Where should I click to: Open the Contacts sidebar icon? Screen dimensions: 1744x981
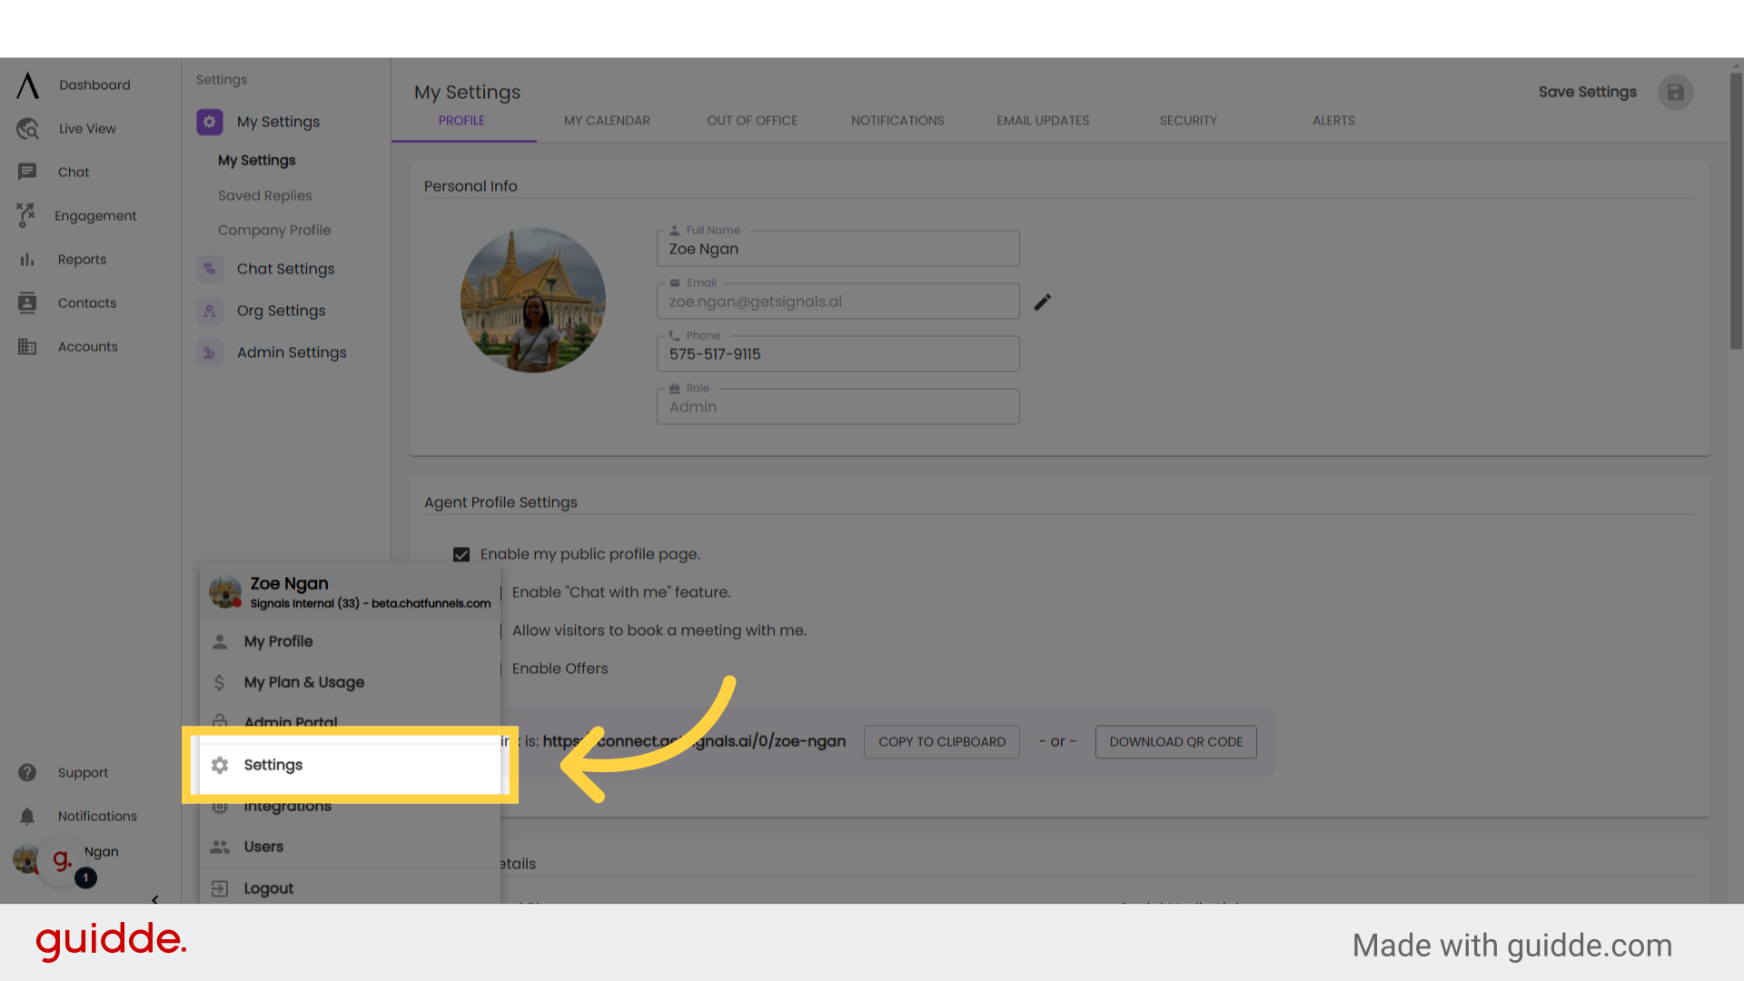(27, 303)
